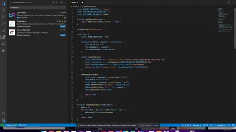
Task: Click function createSeedData(numElements) line
Action: click(96, 105)
